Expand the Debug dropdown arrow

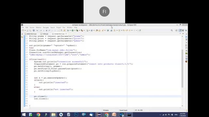tap(70, 31)
